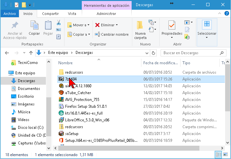
Task: Click the History icon in Abrir group
Action: click(187, 37)
